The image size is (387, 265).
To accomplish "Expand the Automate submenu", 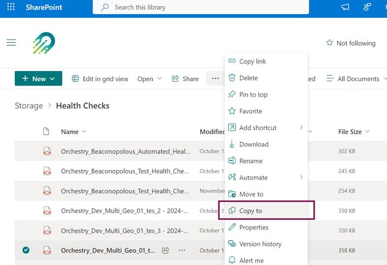I will coord(253,177).
